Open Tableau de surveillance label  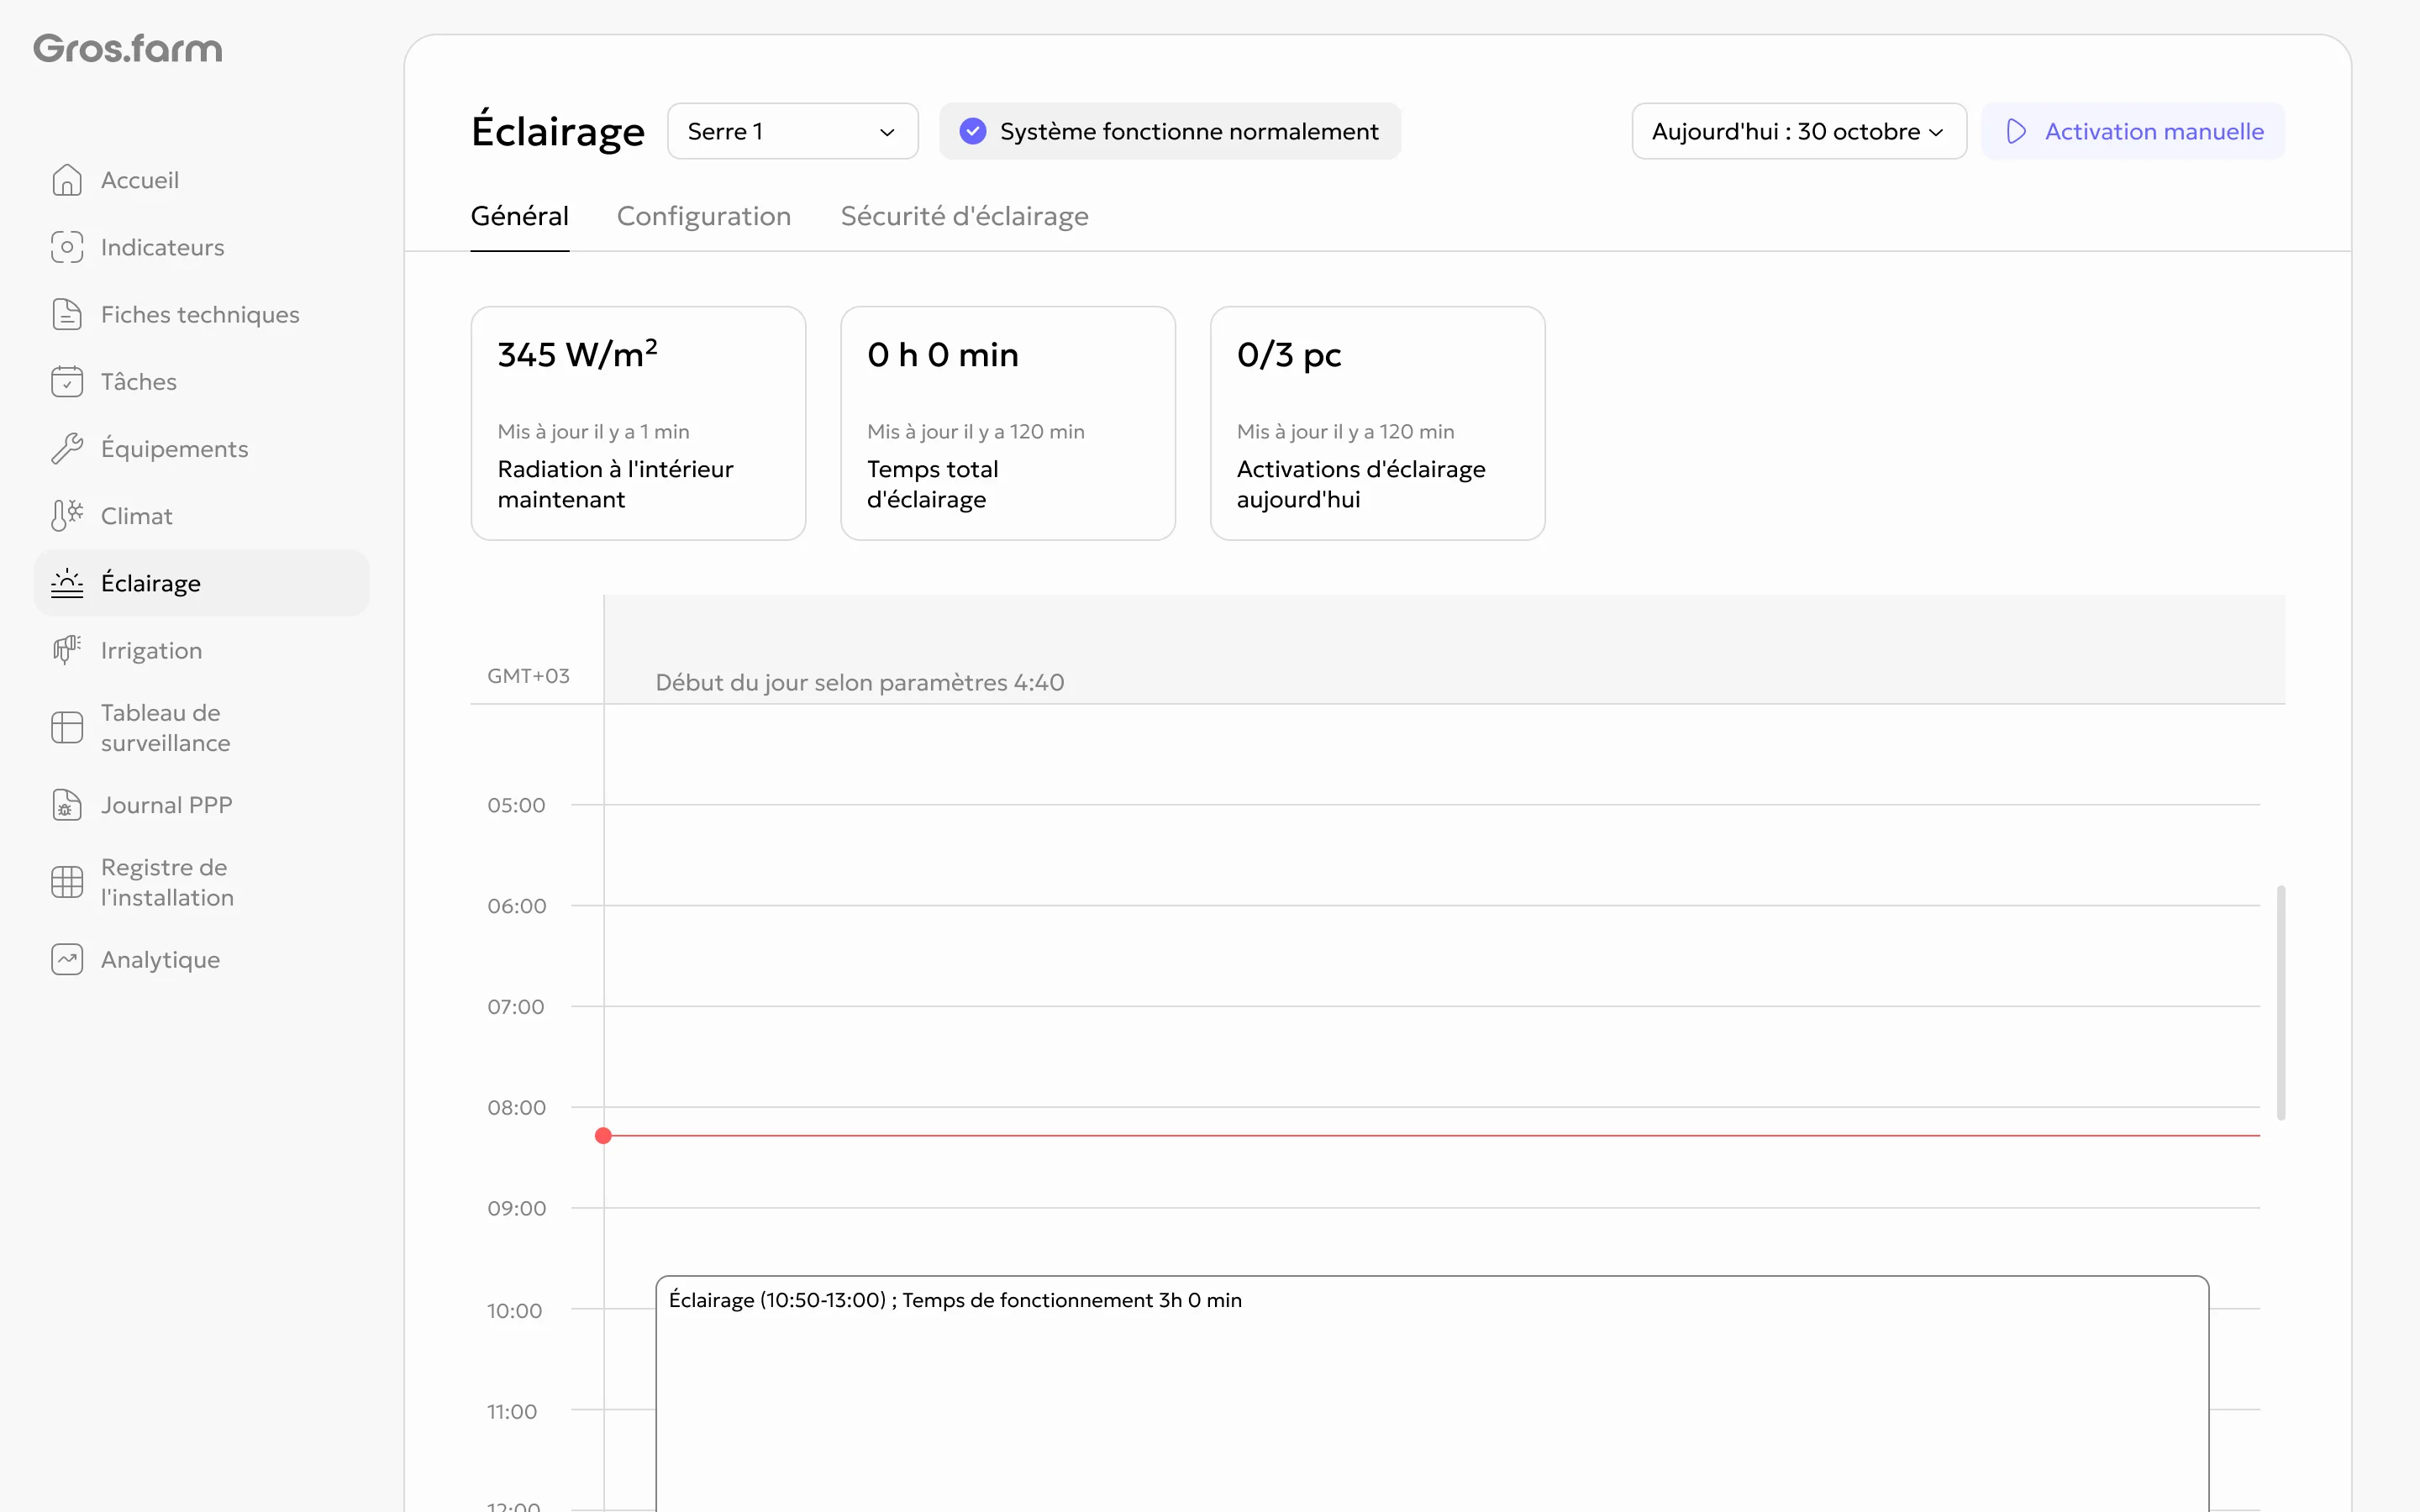point(166,727)
